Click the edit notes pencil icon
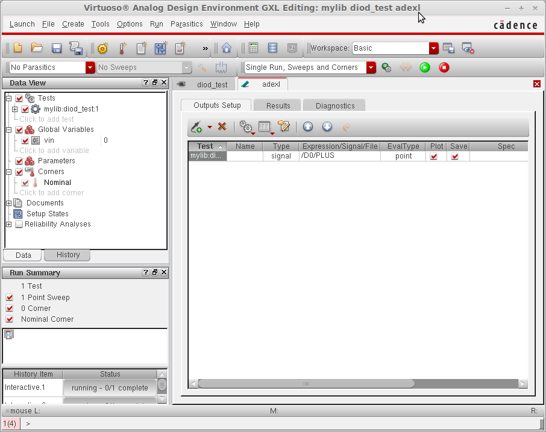This screenshot has height=432, width=546. pos(283,127)
